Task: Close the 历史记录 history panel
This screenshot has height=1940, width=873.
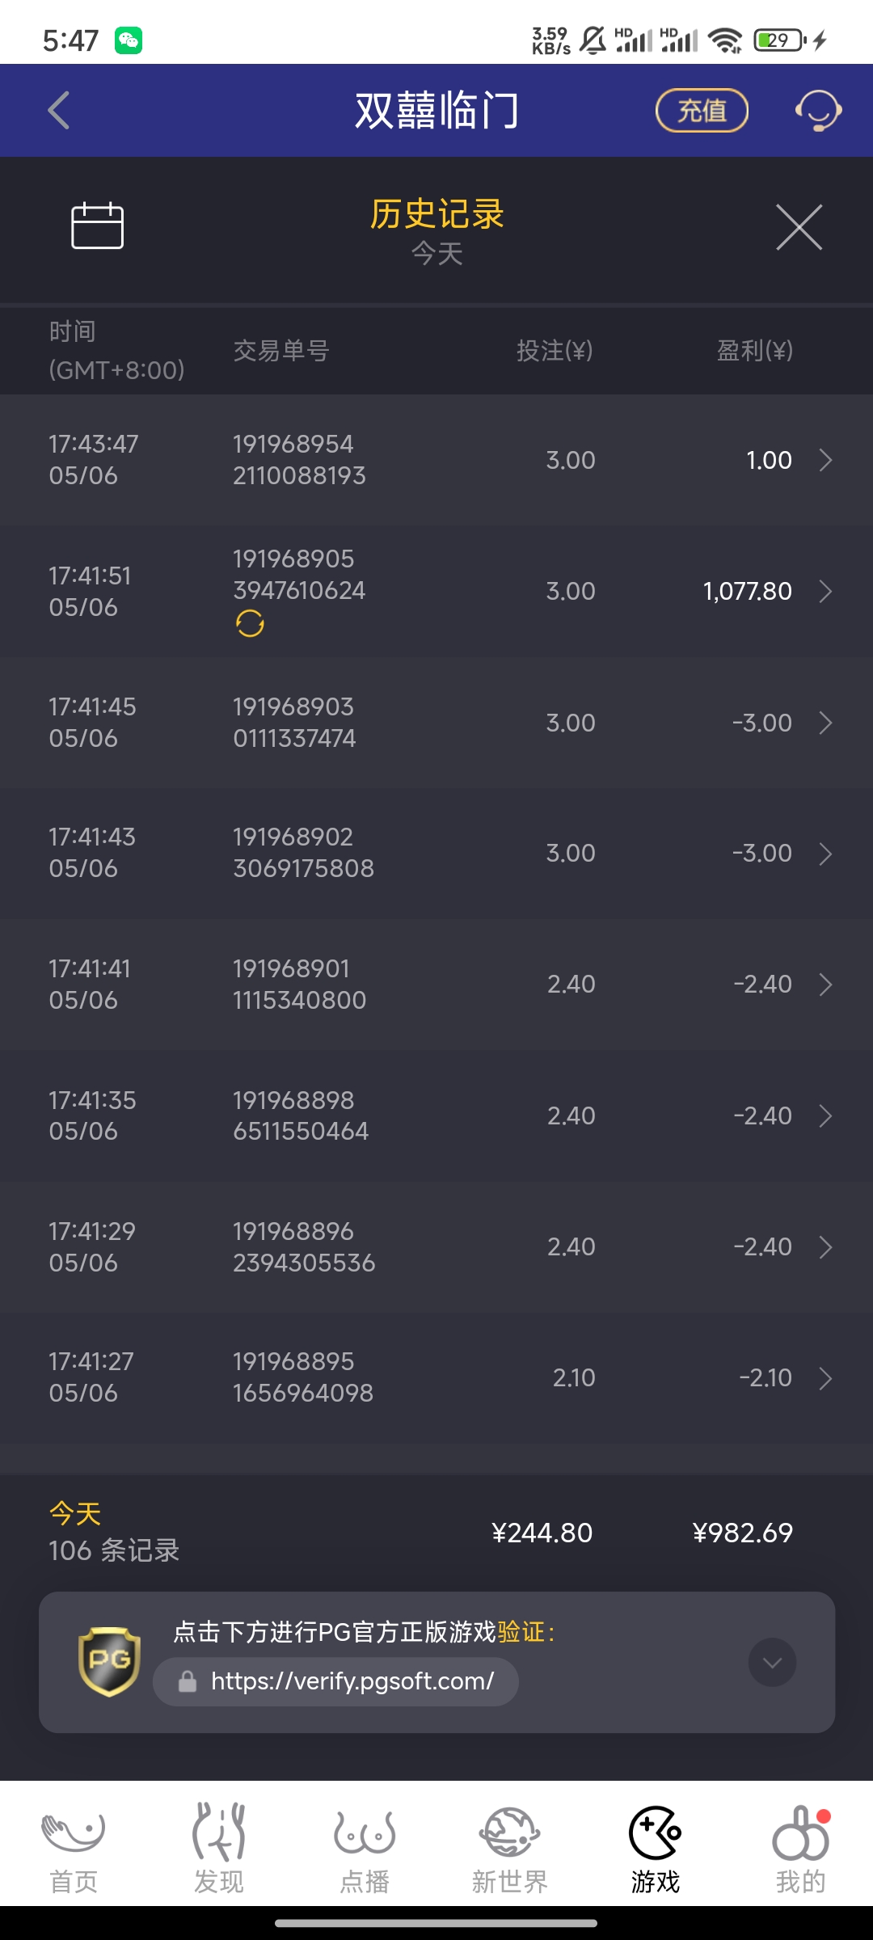Action: tap(799, 227)
